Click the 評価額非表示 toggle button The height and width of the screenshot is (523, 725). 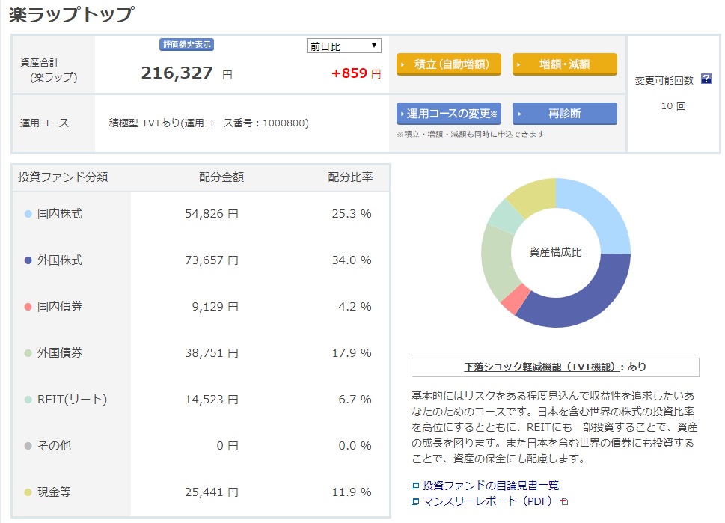click(186, 44)
